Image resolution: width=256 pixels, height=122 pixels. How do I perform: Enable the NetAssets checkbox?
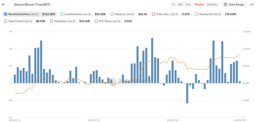[51, 21]
